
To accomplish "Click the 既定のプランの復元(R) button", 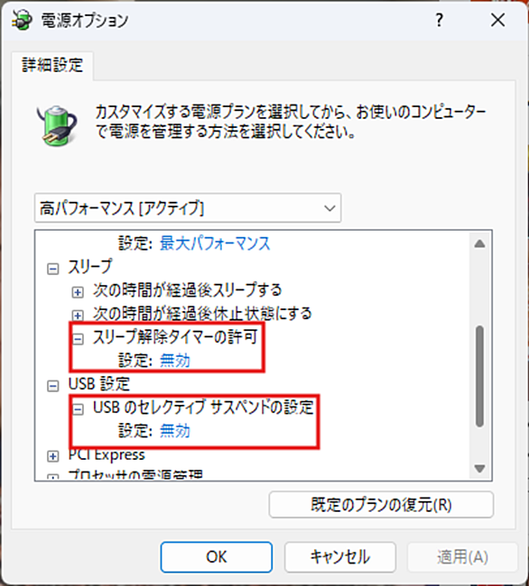I will pos(381,505).
